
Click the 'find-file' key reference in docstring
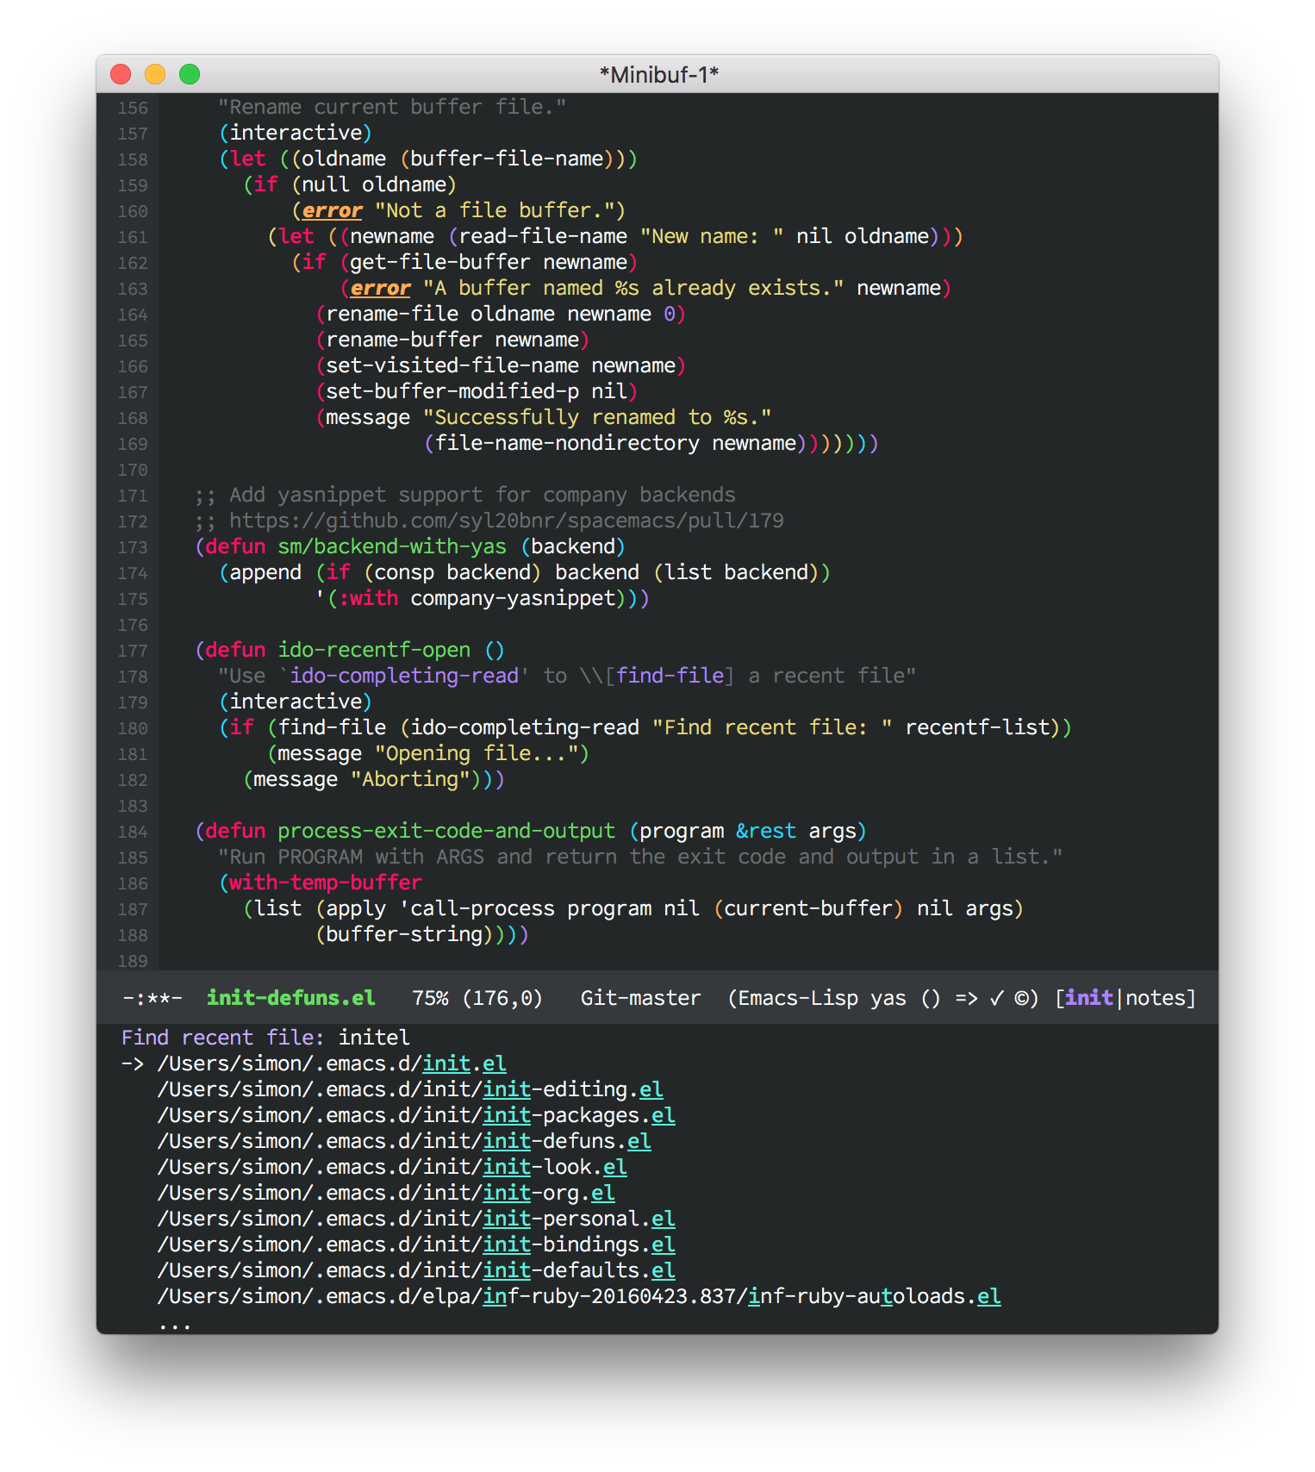670,676
